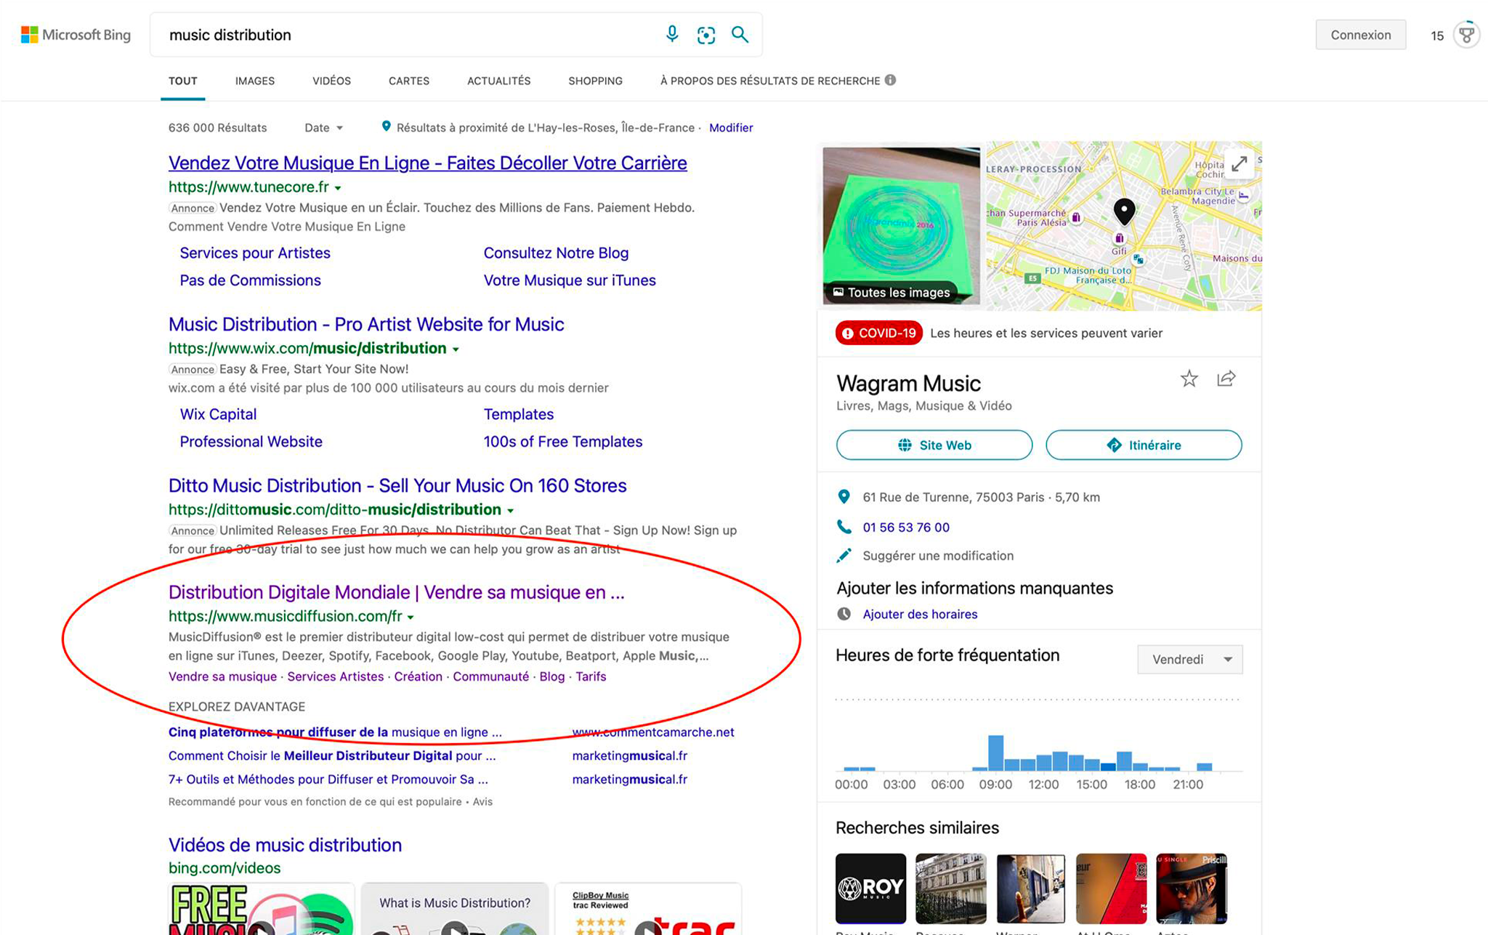Image resolution: width=1488 pixels, height=935 pixels.
Task: Share Wagram Music via the share icon
Action: pos(1226,379)
